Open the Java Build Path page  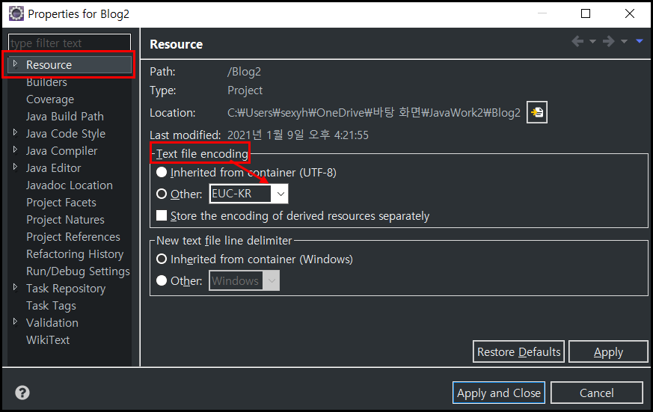64,117
